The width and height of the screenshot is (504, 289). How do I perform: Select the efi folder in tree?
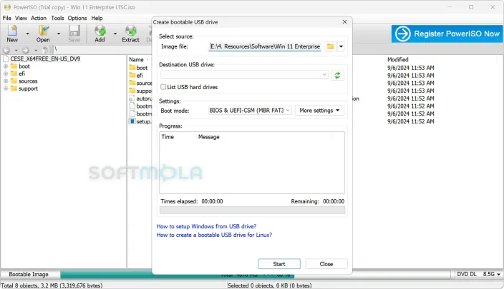pos(21,73)
